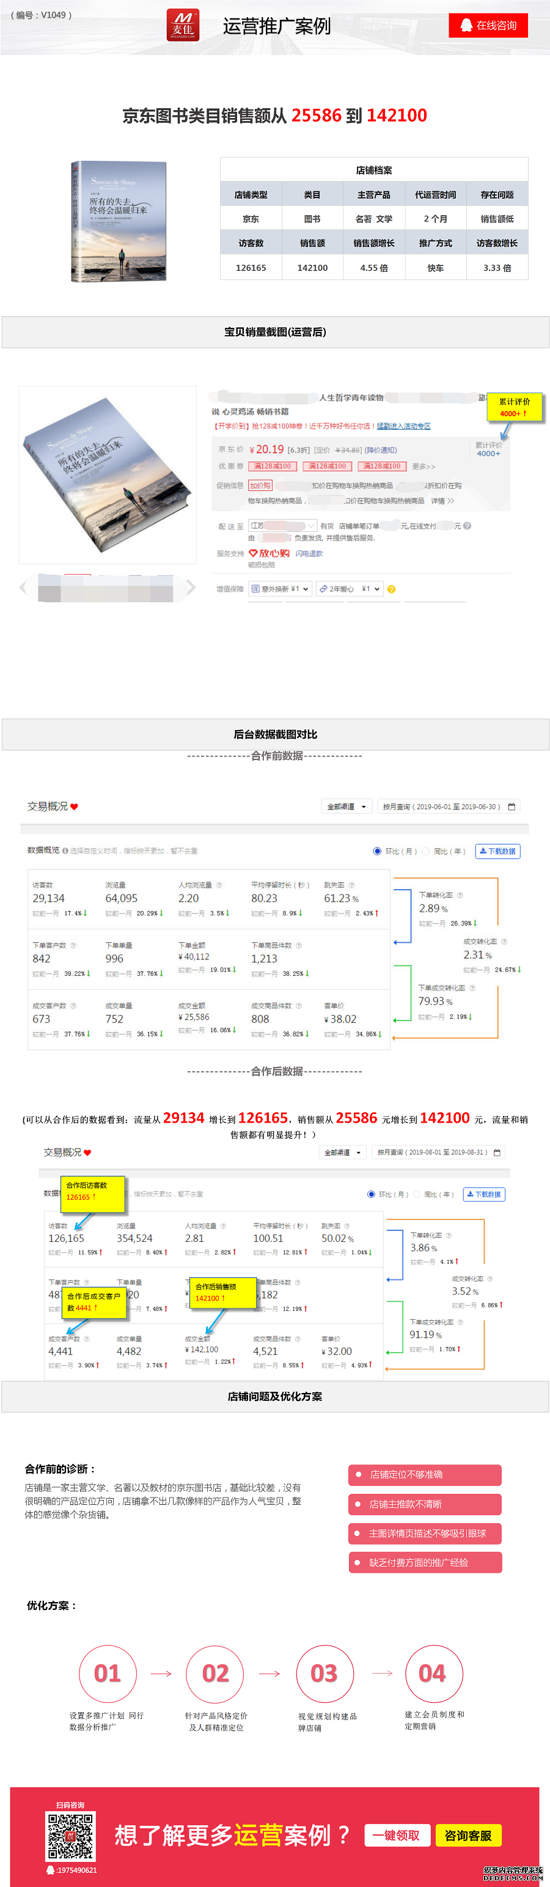Click the QR code under 扫码咨询
Viewport: 550px width, 1887px height.
(70, 1836)
